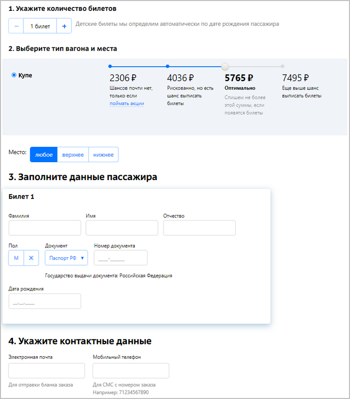Open the поймать акции link
The width and height of the screenshot is (350, 399).
(127, 103)
